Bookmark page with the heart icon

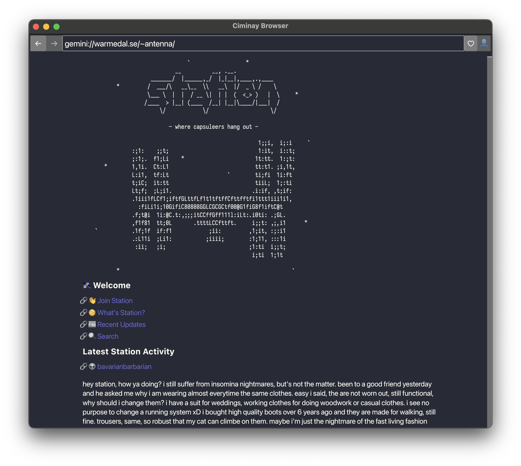pos(470,44)
